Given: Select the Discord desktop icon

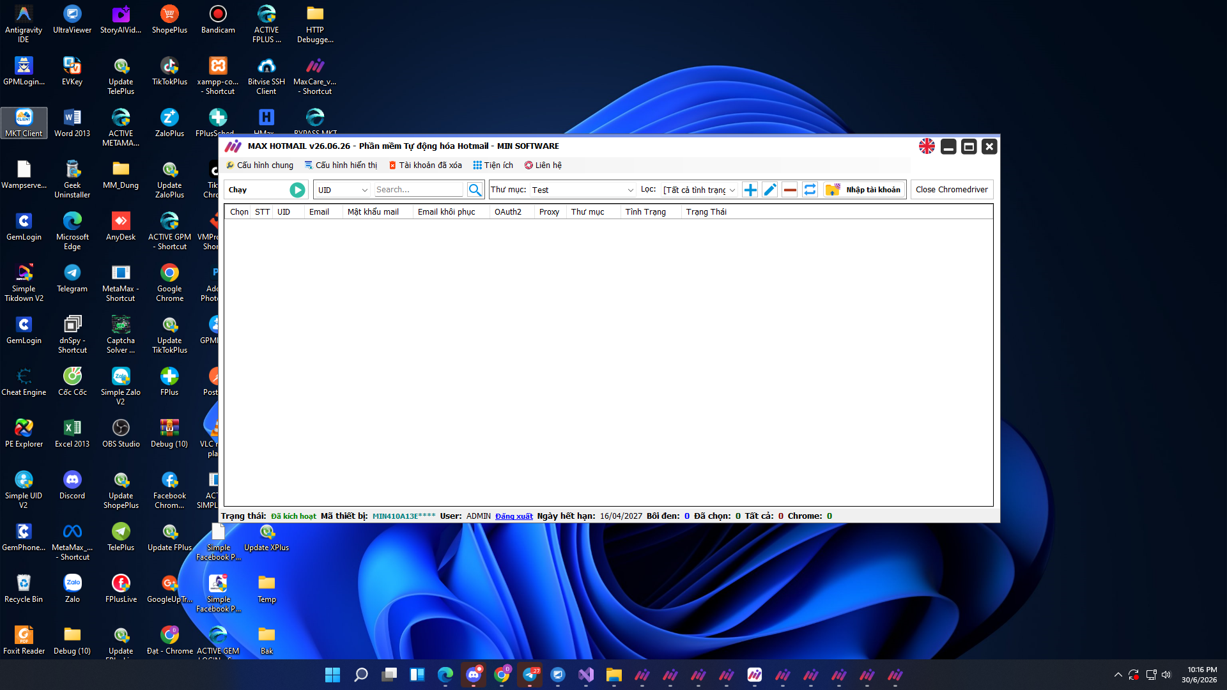Looking at the screenshot, I should (x=72, y=485).
